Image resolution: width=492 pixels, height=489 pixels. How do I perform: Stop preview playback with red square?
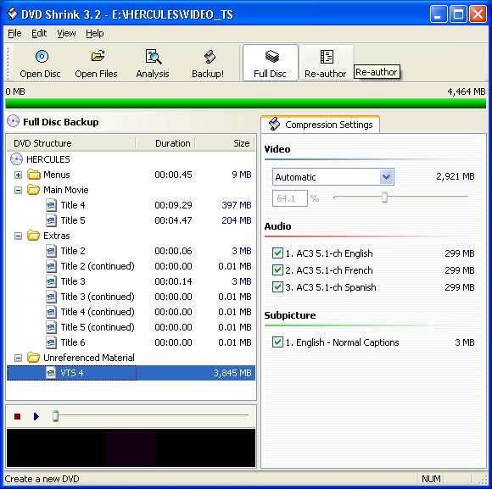(17, 416)
